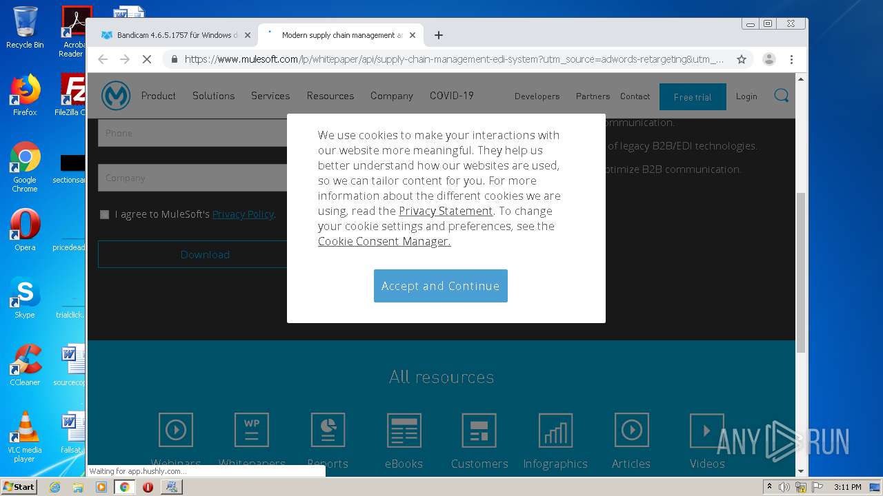Open the Chrome three-dot menu
The image size is (883, 496).
[x=792, y=59]
